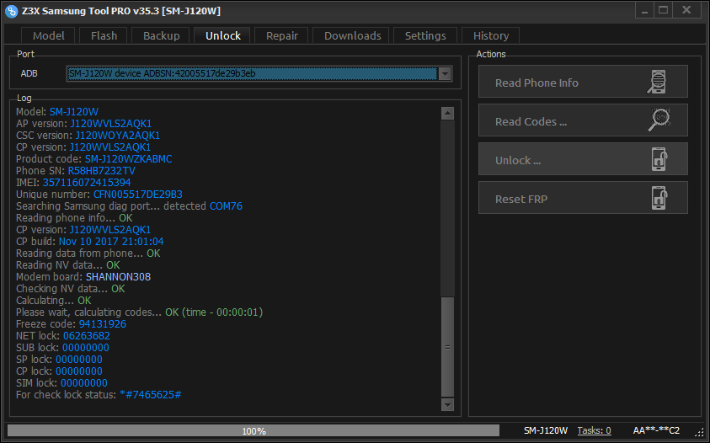Select the Unlock tab
This screenshot has height=443, width=710.
(x=223, y=35)
